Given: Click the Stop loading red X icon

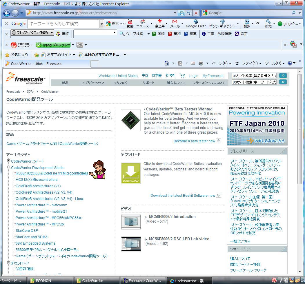Looking at the screenshot, I should coord(196,13).
